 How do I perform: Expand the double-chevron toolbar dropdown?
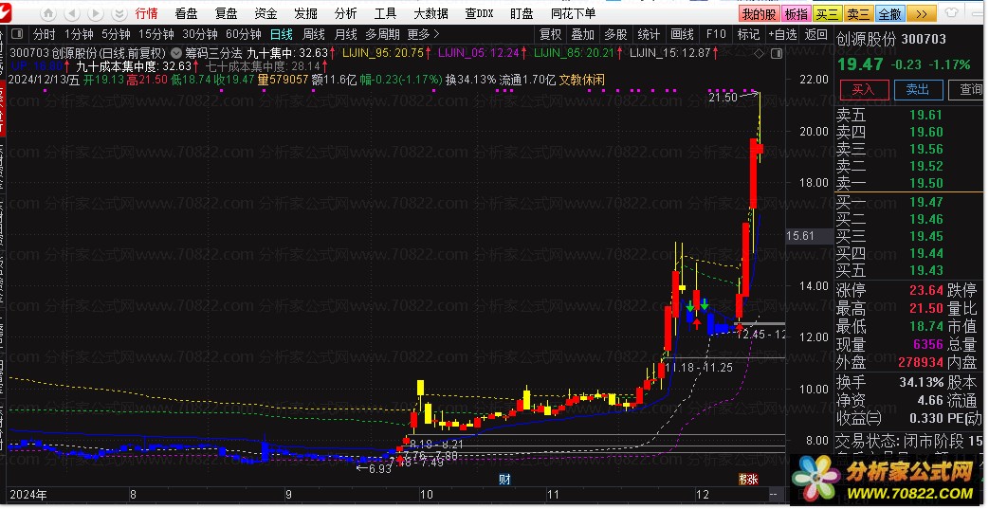(118, 13)
